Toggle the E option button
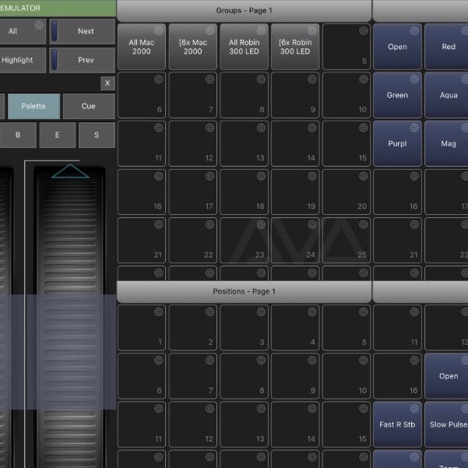This screenshot has width=468, height=468. tap(58, 135)
